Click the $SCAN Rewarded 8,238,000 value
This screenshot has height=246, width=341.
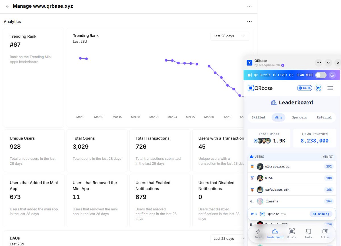pyautogui.click(x=315, y=141)
